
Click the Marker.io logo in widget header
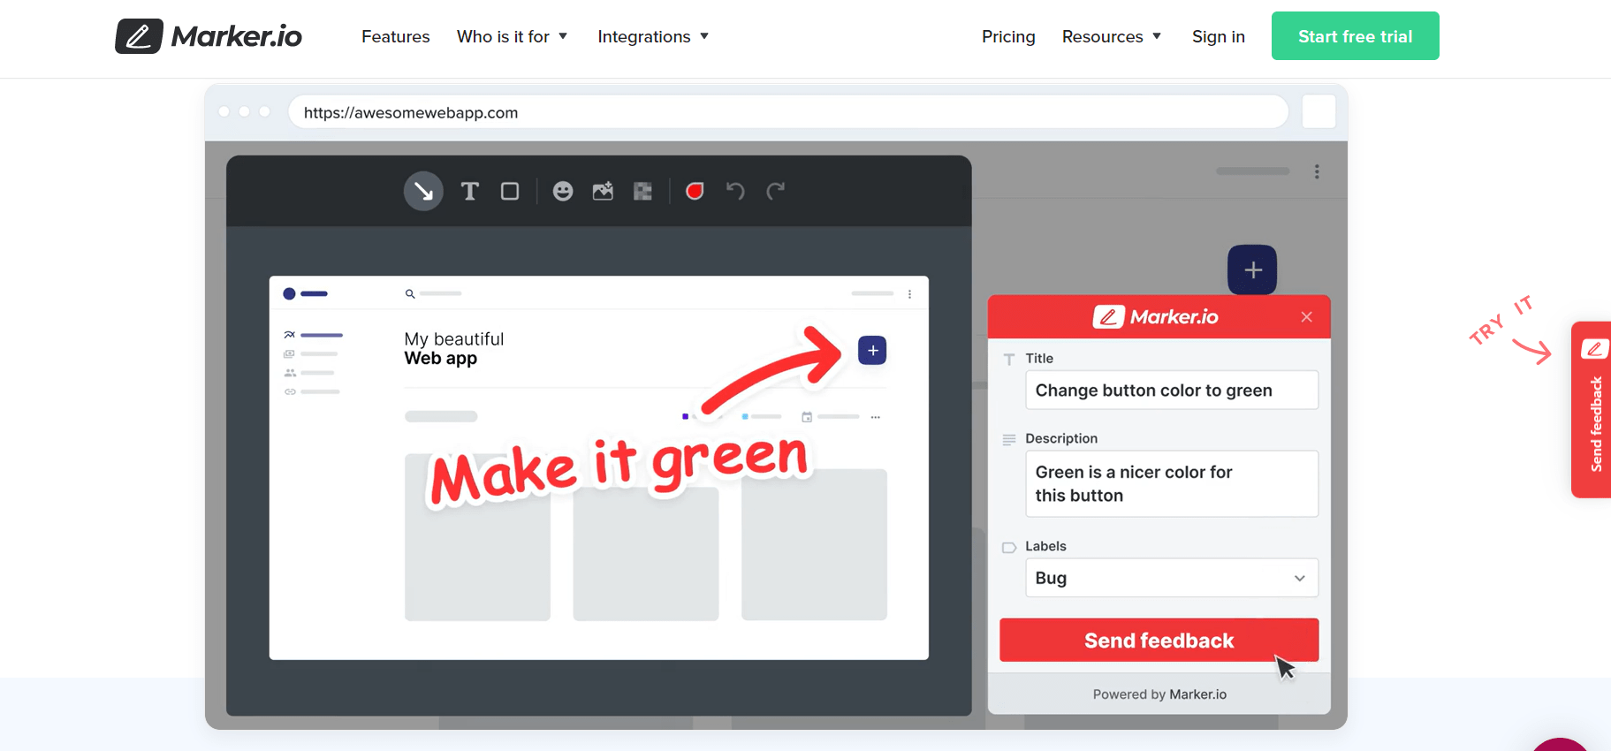(x=1156, y=317)
